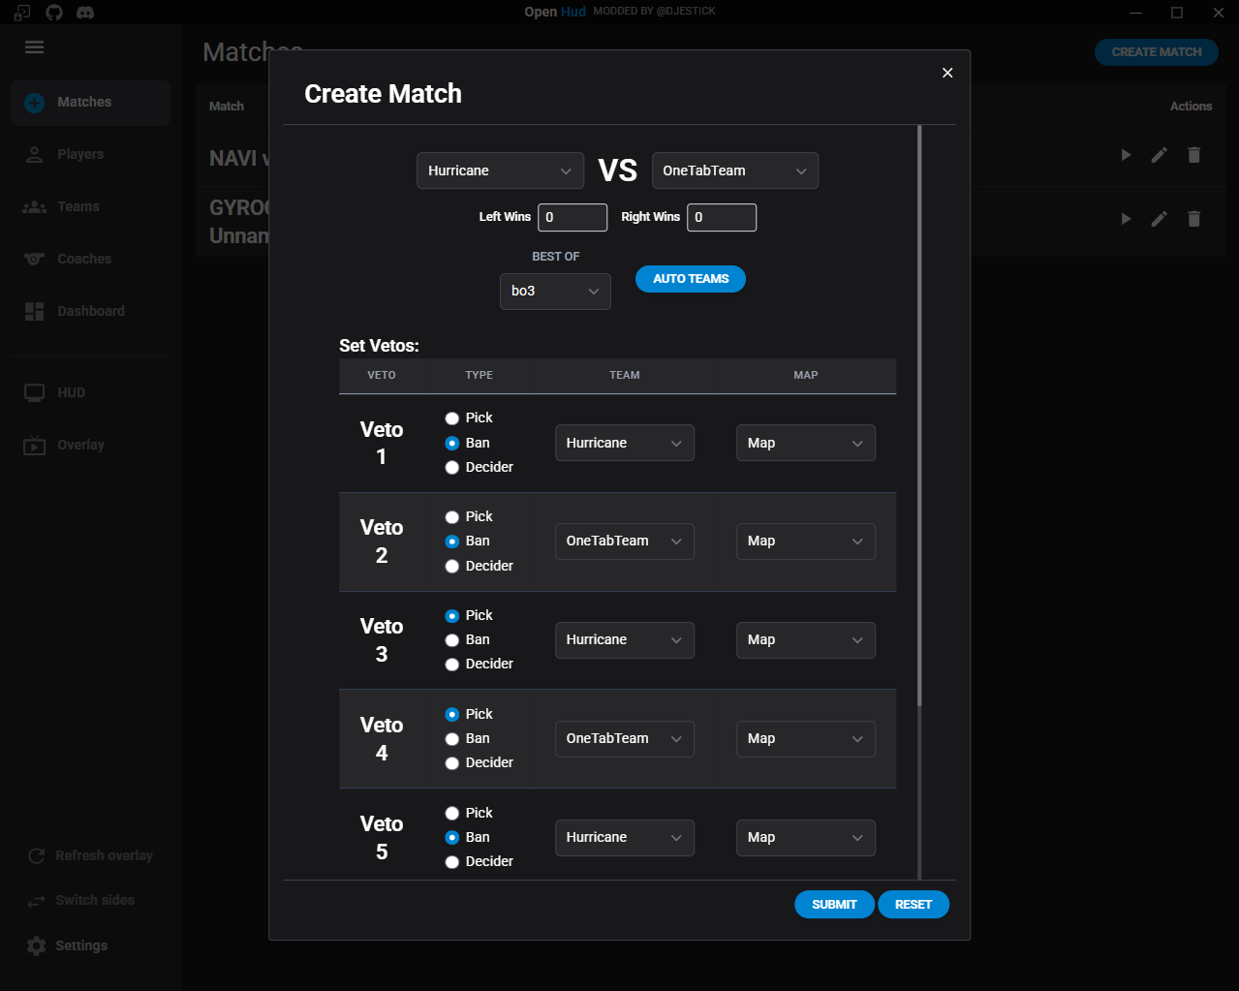Open HUD section in sidebar
The width and height of the screenshot is (1239, 991).
point(90,393)
